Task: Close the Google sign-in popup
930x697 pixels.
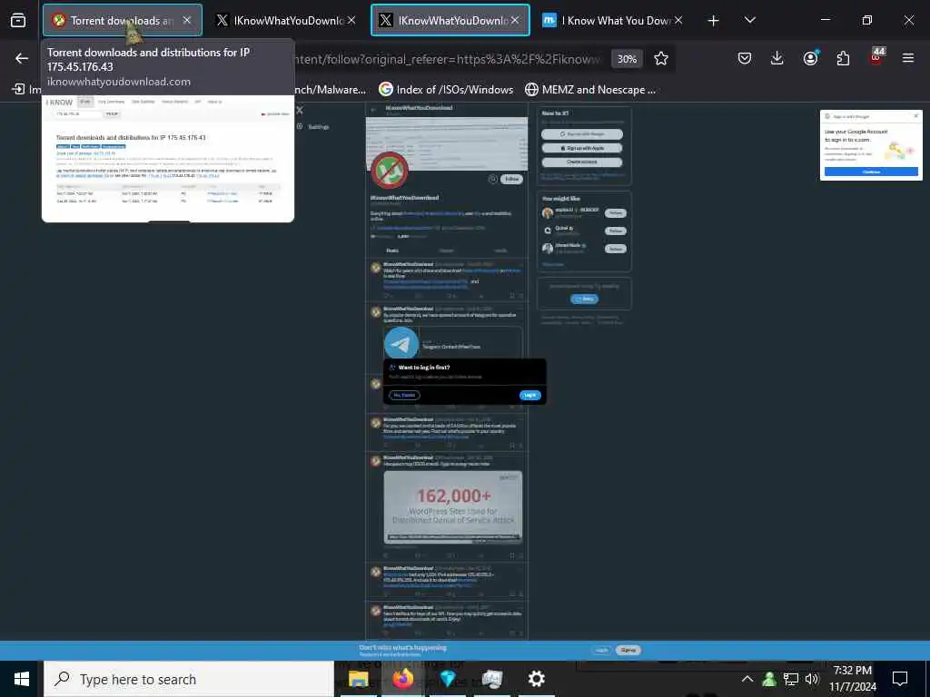Action: (x=915, y=116)
